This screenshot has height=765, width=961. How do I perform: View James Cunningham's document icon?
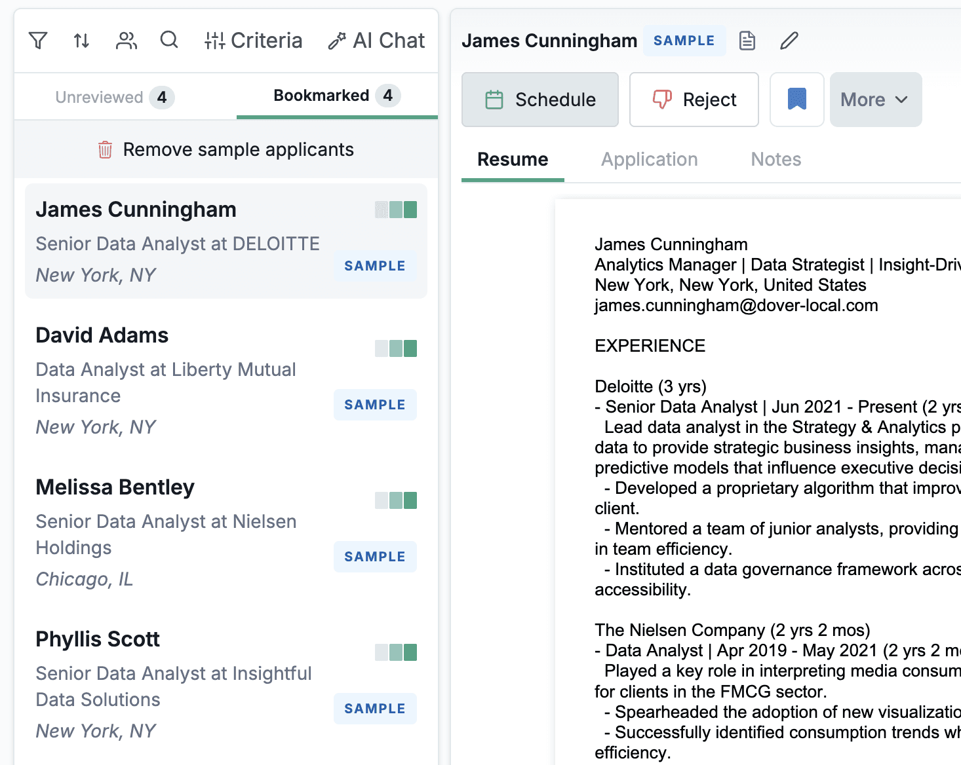click(747, 41)
